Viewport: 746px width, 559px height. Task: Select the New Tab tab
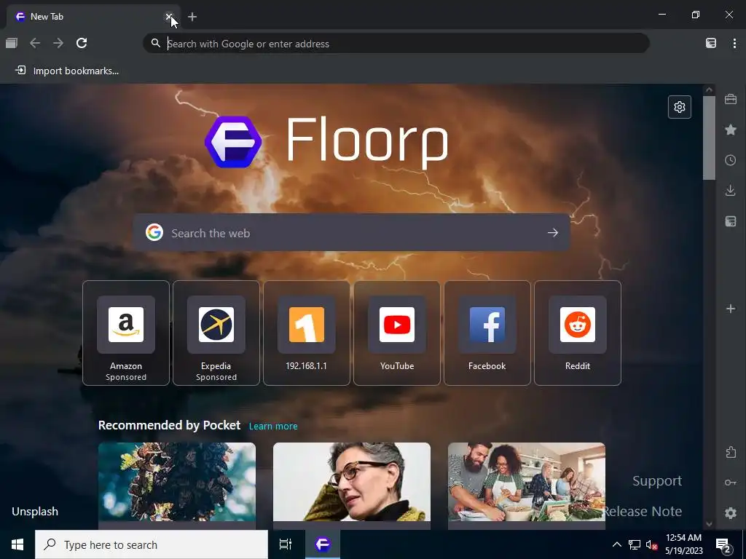[x=94, y=17]
